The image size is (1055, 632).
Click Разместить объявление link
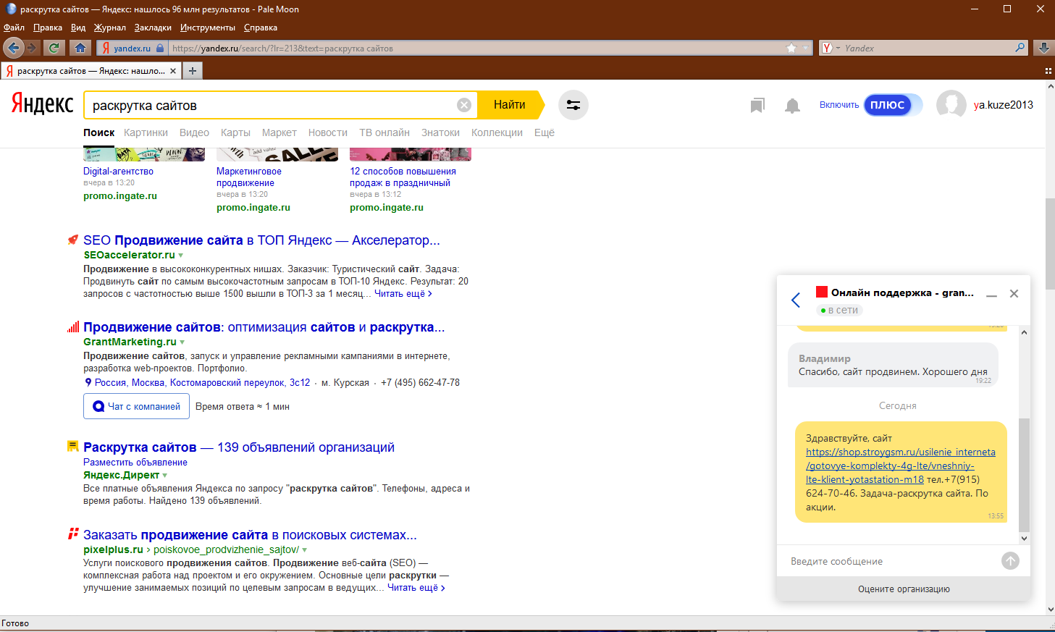pyautogui.click(x=135, y=462)
